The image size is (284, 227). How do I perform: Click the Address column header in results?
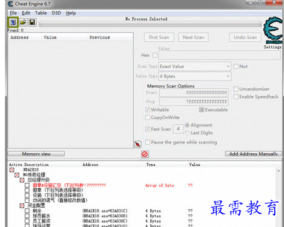point(19,38)
